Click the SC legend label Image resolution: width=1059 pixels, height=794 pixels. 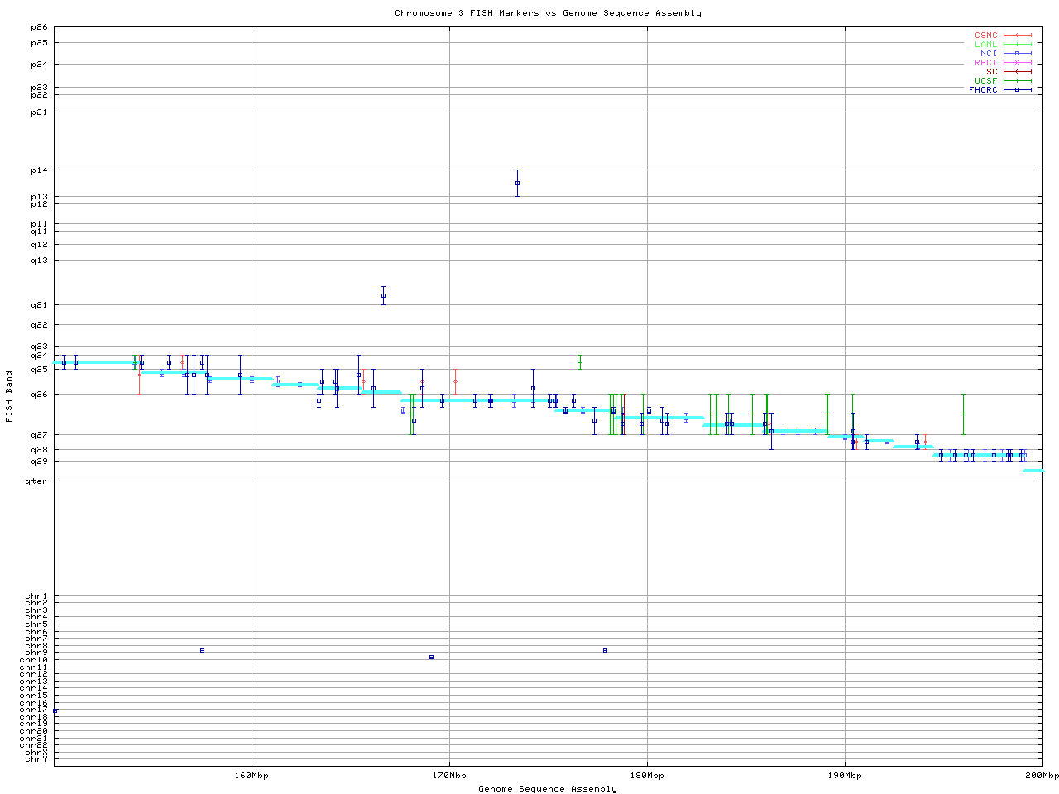coord(992,72)
